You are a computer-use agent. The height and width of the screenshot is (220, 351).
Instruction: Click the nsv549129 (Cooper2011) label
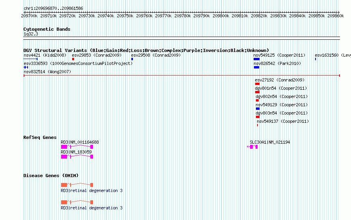pyautogui.click(x=282, y=105)
